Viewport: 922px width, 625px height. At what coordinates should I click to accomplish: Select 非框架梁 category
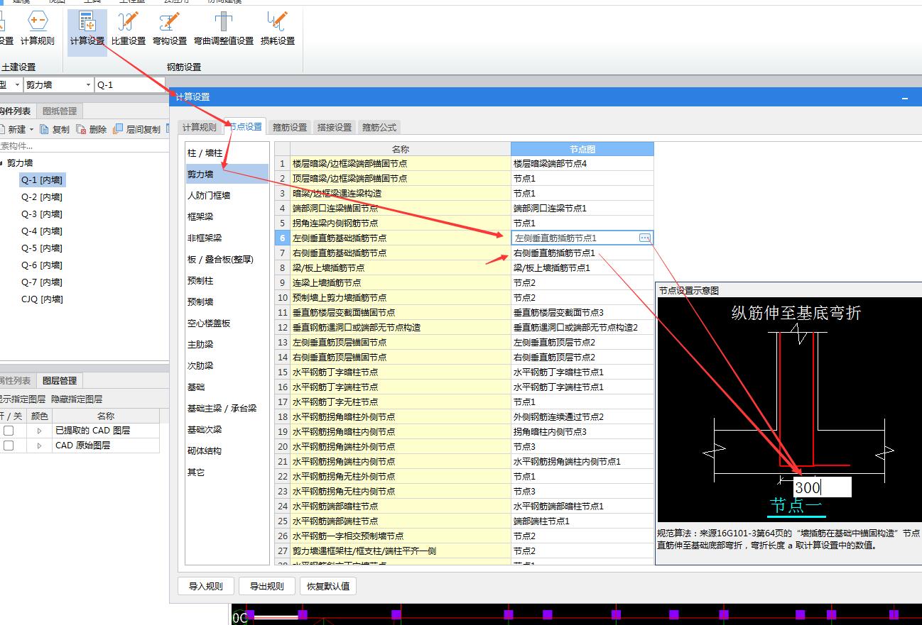point(227,238)
